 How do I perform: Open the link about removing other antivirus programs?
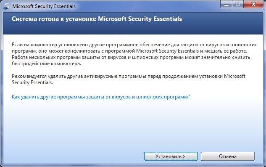[101, 97]
